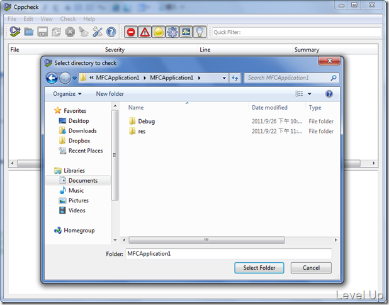Click the Clear results broom icon
389x305 pixels.
(x=84, y=32)
